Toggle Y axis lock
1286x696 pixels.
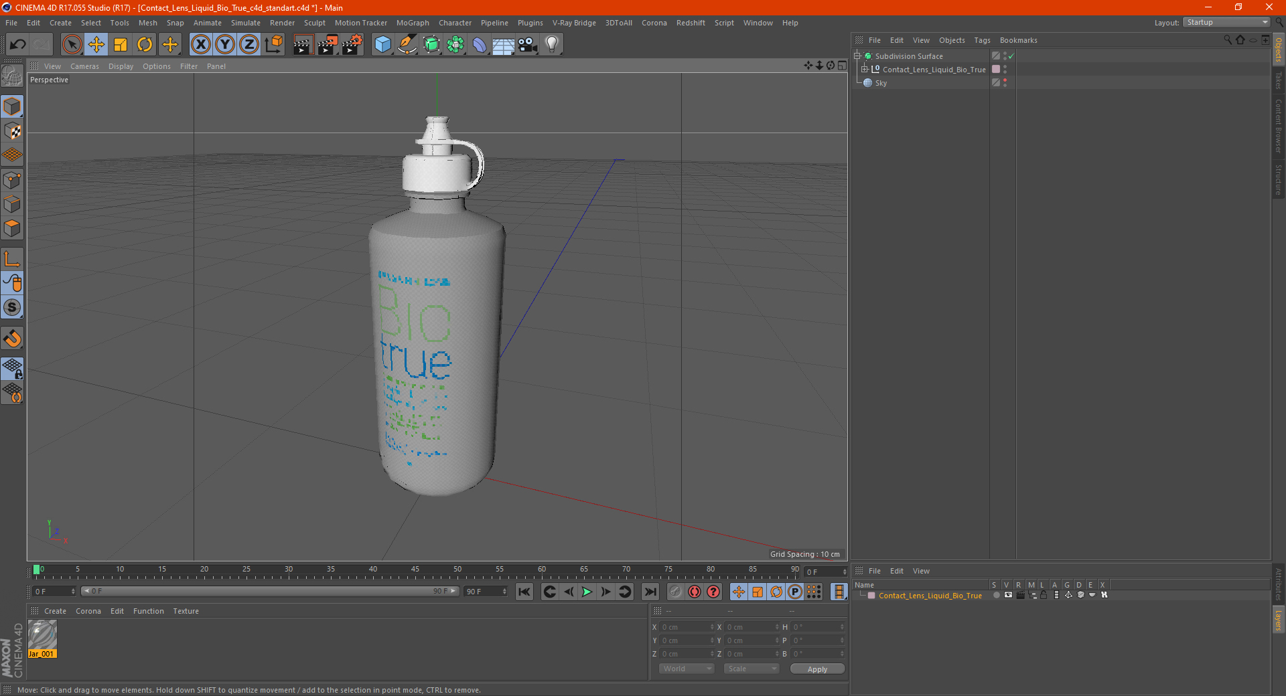(225, 45)
